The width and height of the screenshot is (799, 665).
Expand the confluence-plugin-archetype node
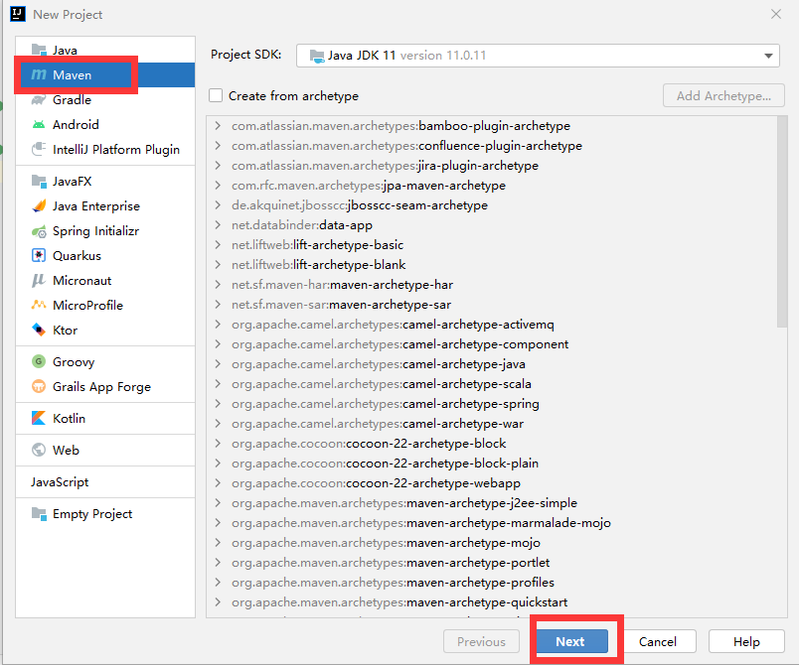[218, 146]
